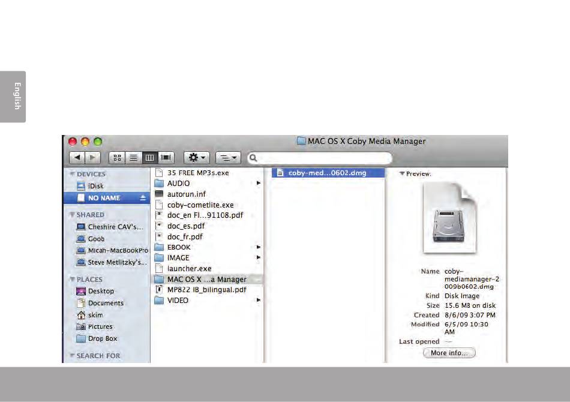Minimize the Finder window
Screen dimensions: 570x402
(85, 142)
